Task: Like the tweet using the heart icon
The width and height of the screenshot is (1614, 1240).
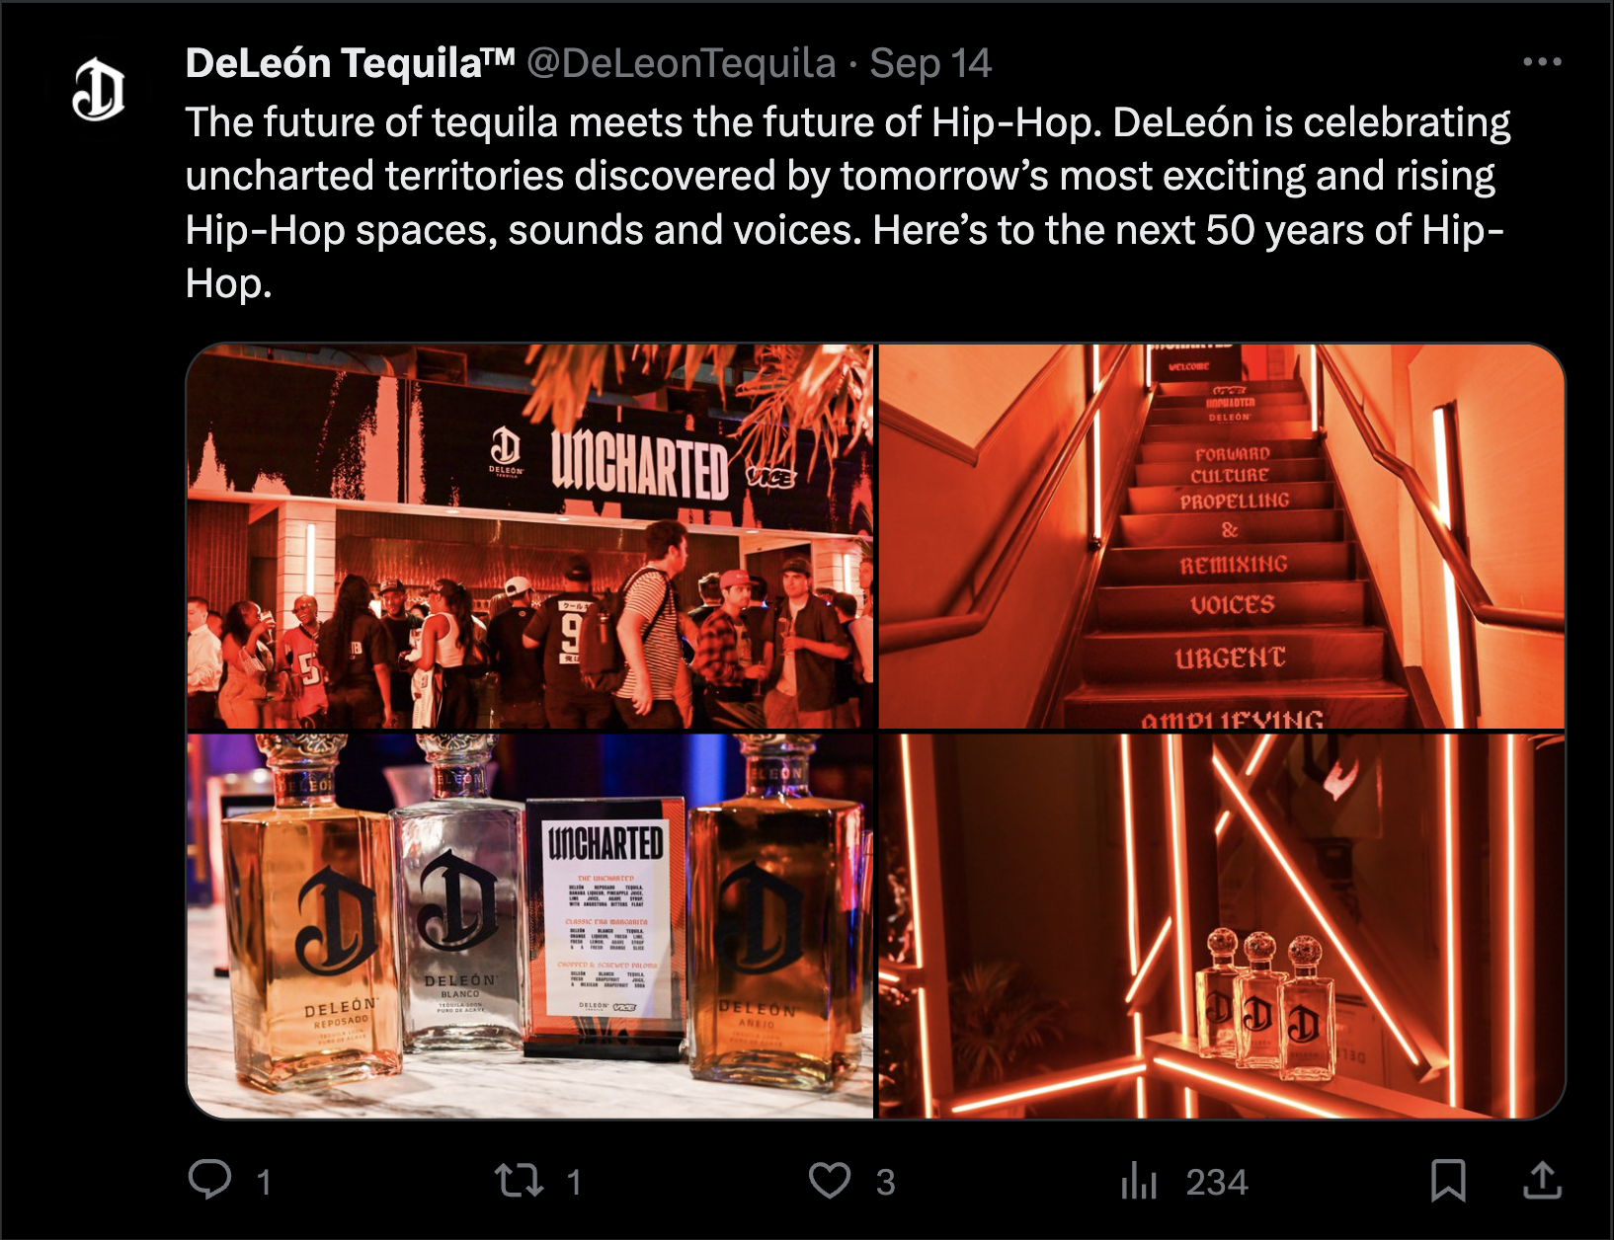Action: pos(830,1181)
